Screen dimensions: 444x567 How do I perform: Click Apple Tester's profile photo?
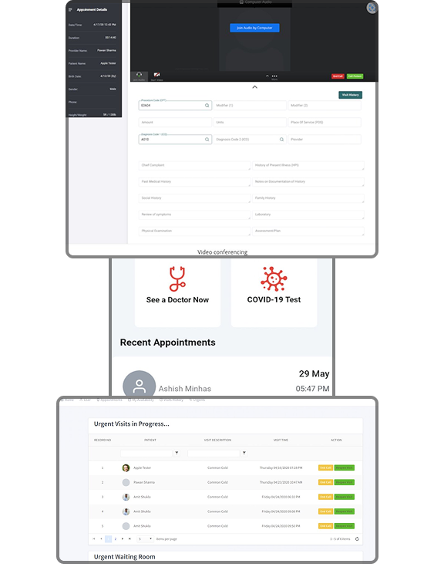click(x=126, y=468)
